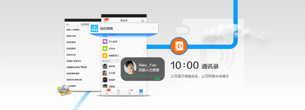
Task: Switch to the 发现 compass tab
Action: pos(130,92)
